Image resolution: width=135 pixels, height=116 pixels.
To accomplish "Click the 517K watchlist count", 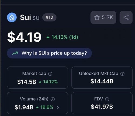I will pyautogui.click(x=107, y=17).
